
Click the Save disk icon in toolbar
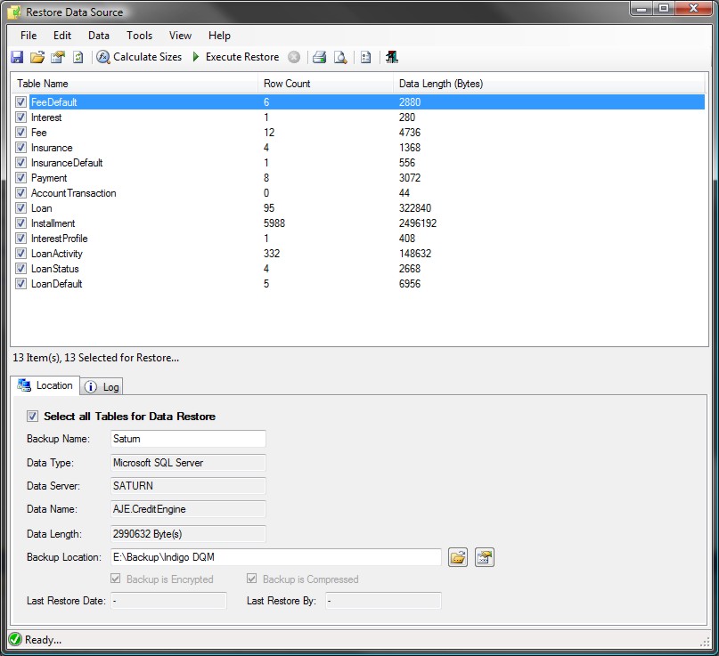(x=17, y=57)
